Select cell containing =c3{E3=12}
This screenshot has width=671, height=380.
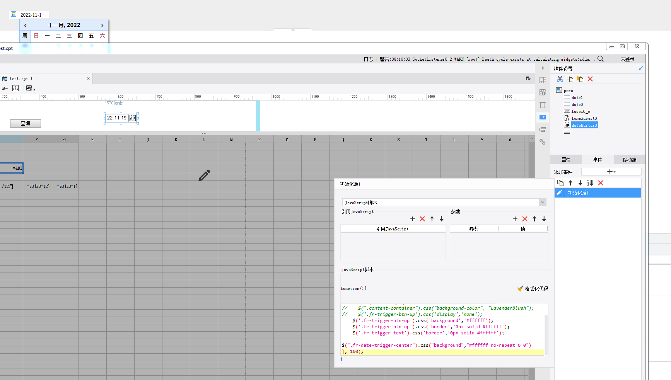coord(37,186)
